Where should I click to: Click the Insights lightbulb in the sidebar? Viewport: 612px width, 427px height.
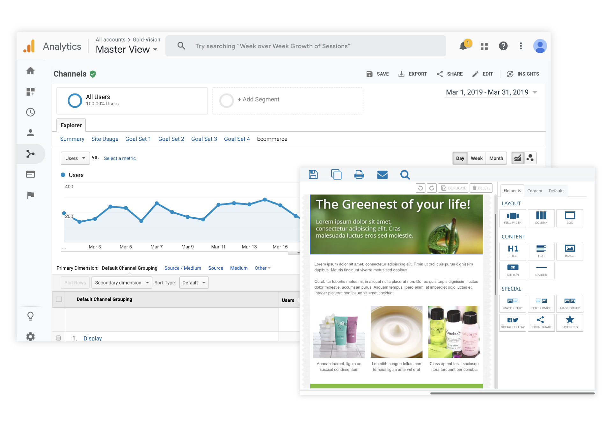click(x=31, y=316)
